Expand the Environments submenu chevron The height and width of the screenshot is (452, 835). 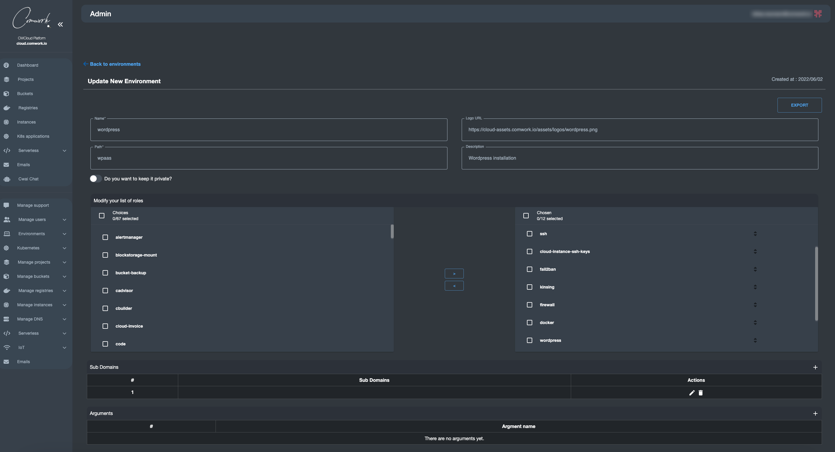[x=65, y=234]
